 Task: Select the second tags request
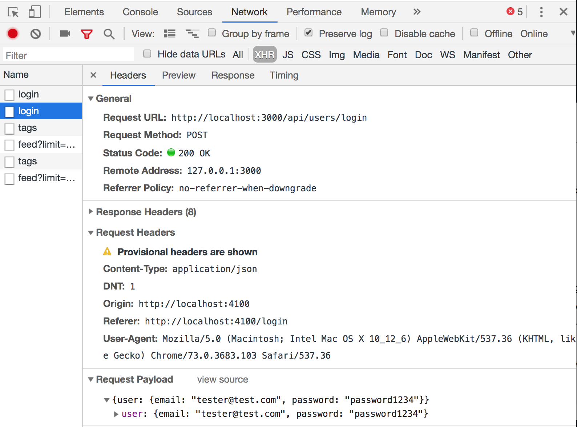coord(41,161)
